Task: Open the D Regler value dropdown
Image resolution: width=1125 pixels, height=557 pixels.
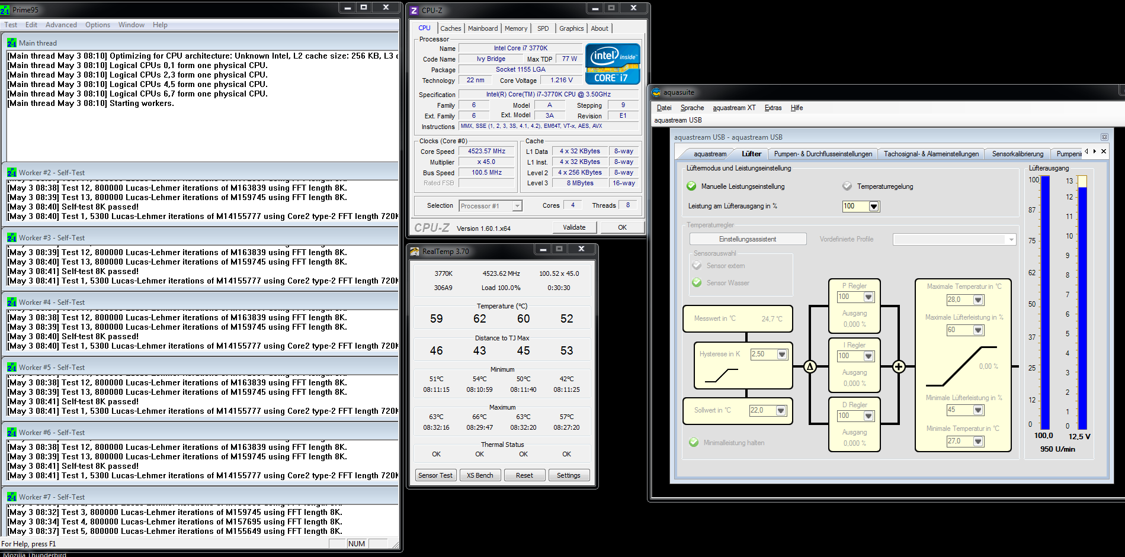Action: tap(868, 416)
